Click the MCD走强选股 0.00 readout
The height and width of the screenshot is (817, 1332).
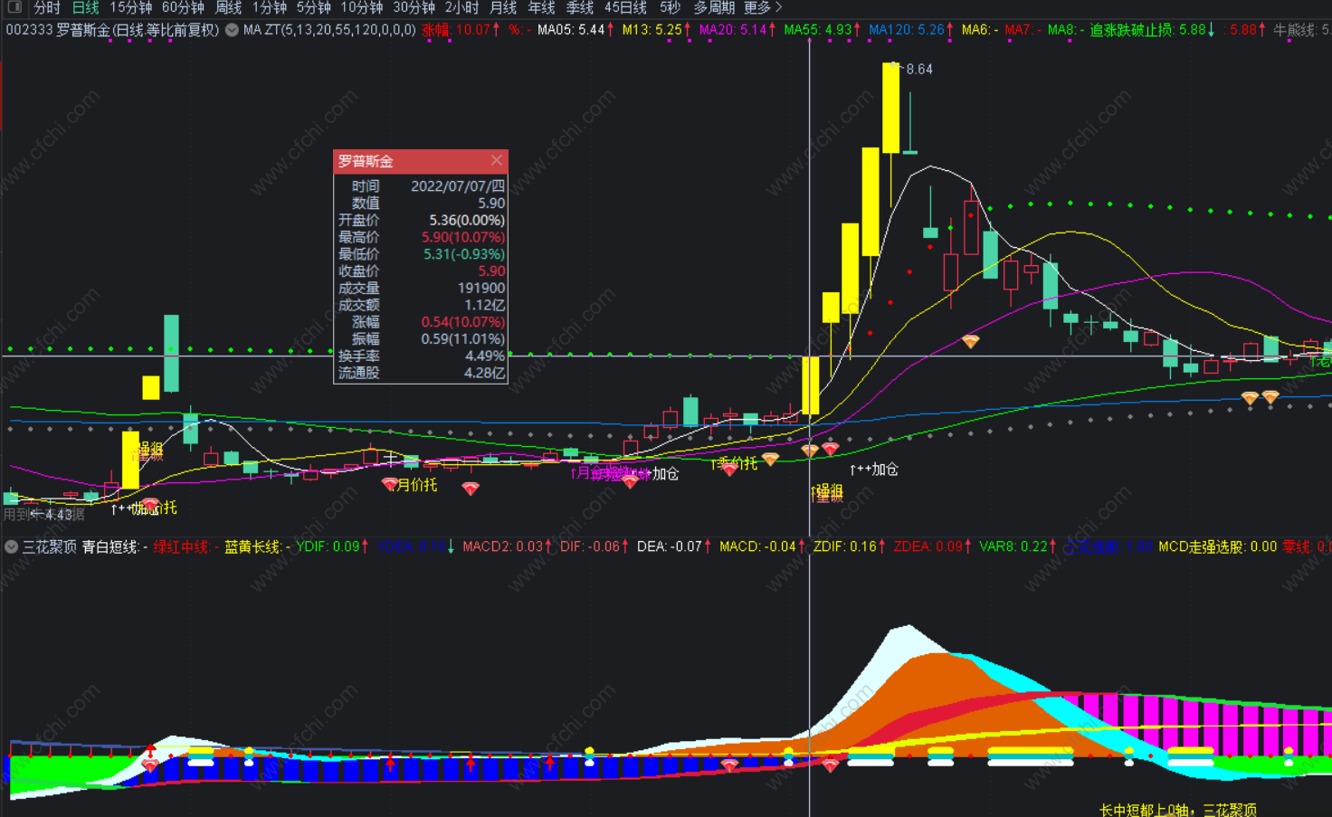point(1218,546)
